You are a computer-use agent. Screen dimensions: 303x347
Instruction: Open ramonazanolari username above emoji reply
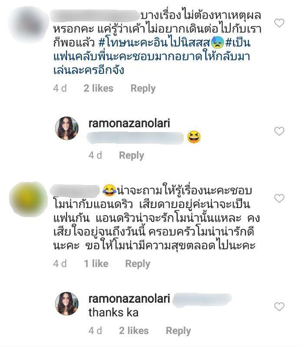(129, 123)
